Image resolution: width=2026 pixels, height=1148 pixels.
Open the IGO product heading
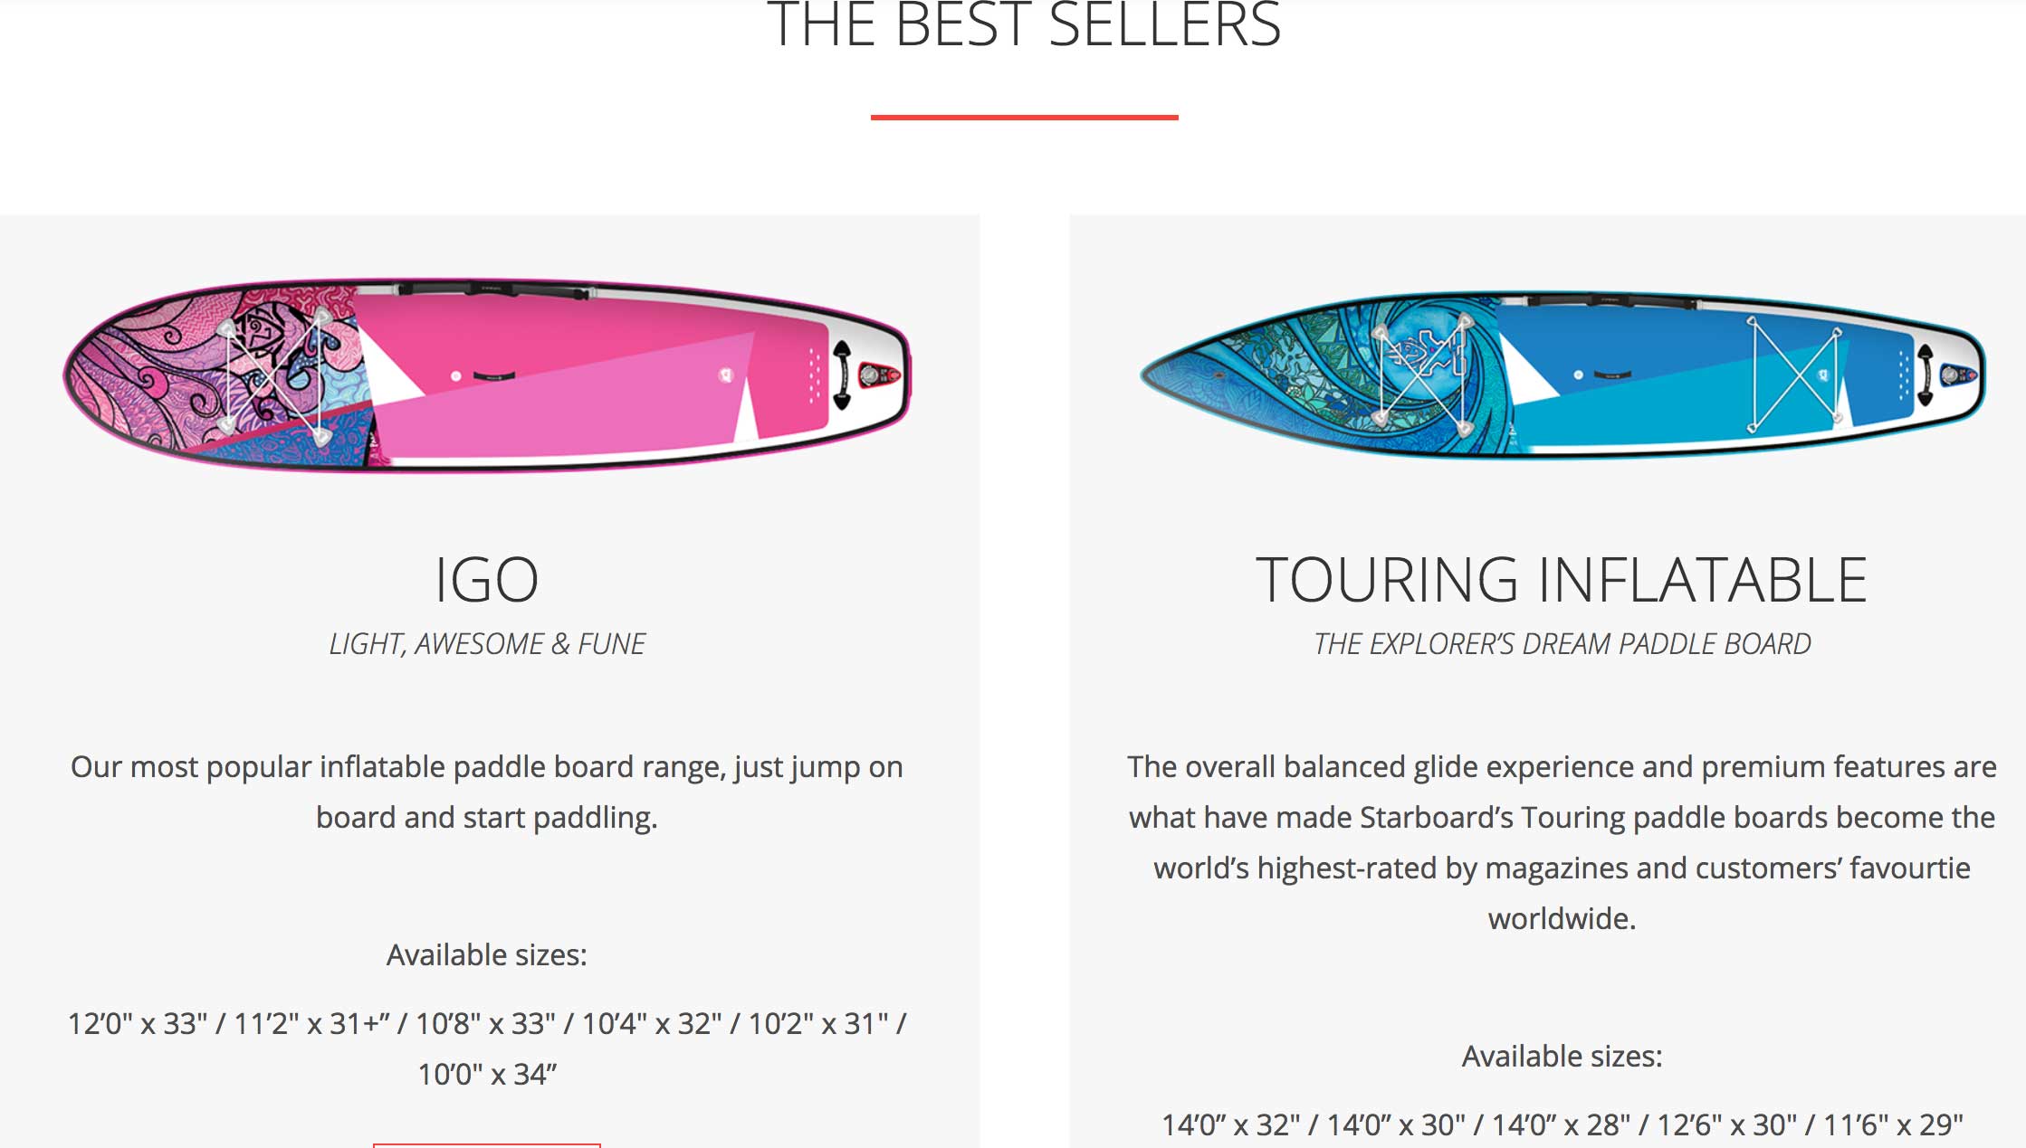point(487,580)
